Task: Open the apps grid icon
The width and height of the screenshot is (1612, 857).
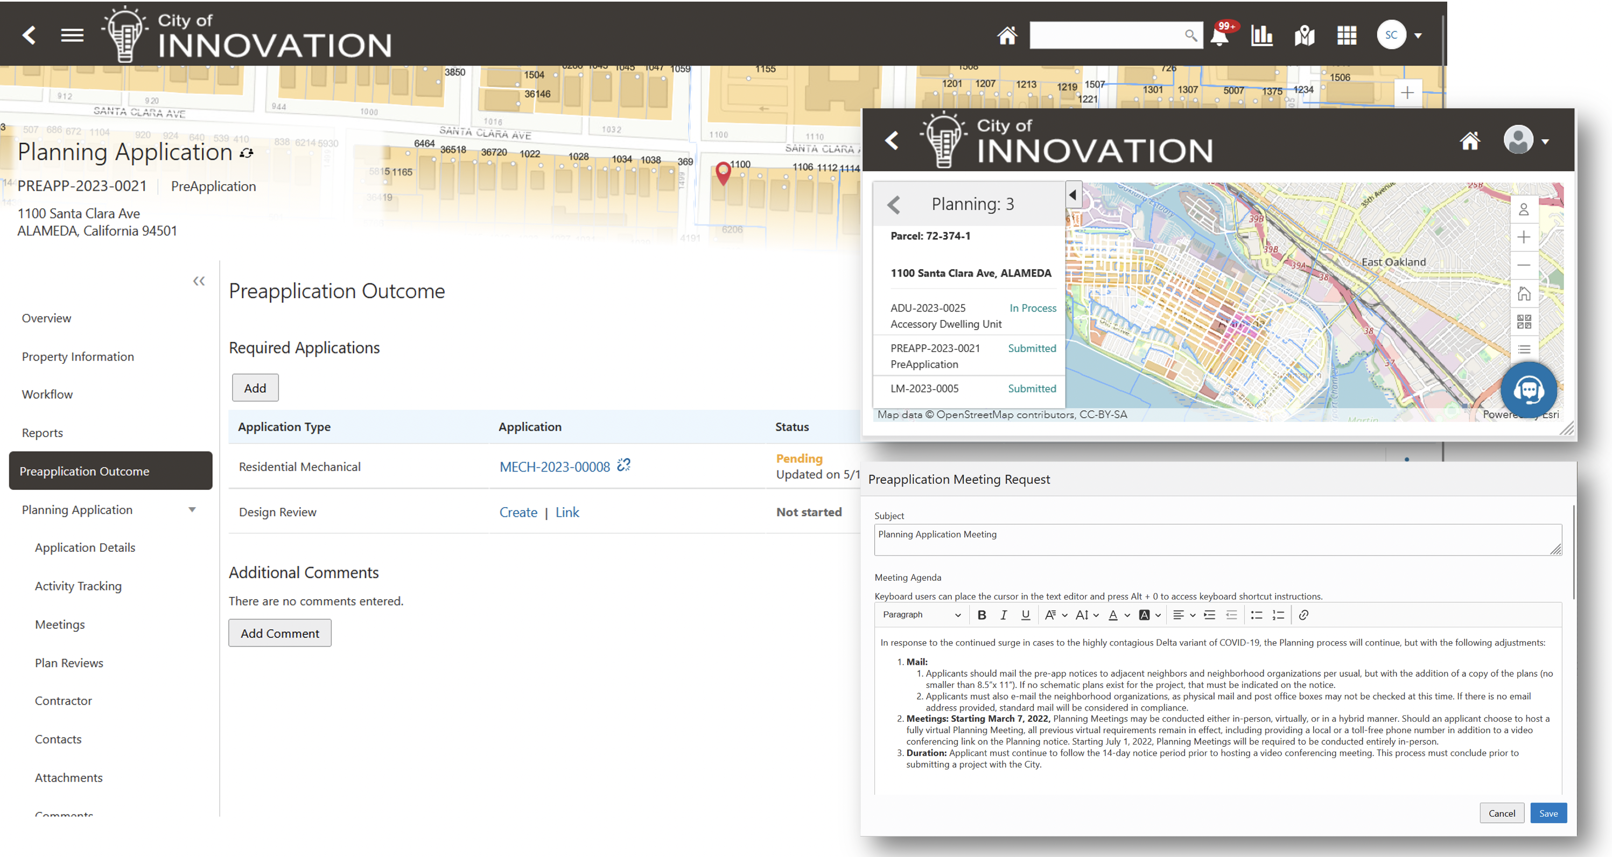Action: point(1347,36)
